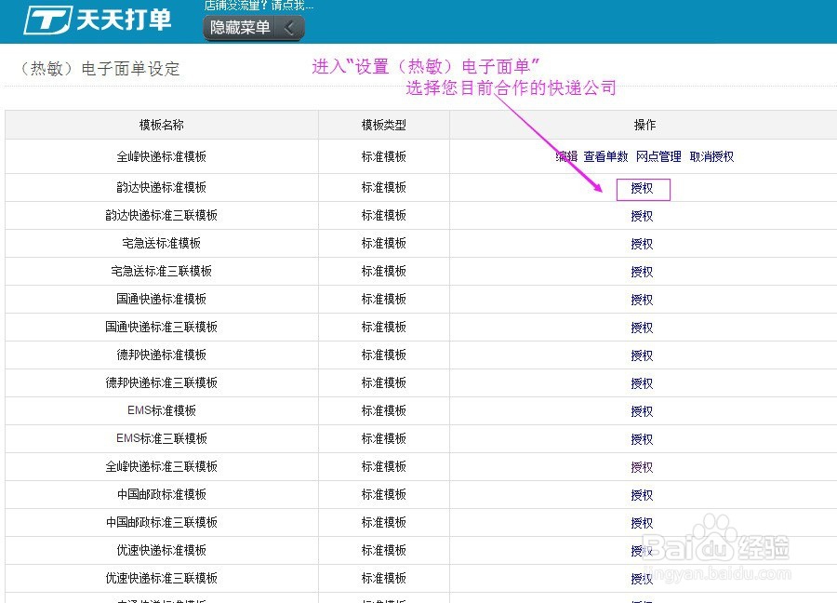
Task: Click 授权 for 宅急送标准三联模板
Action: (x=642, y=272)
